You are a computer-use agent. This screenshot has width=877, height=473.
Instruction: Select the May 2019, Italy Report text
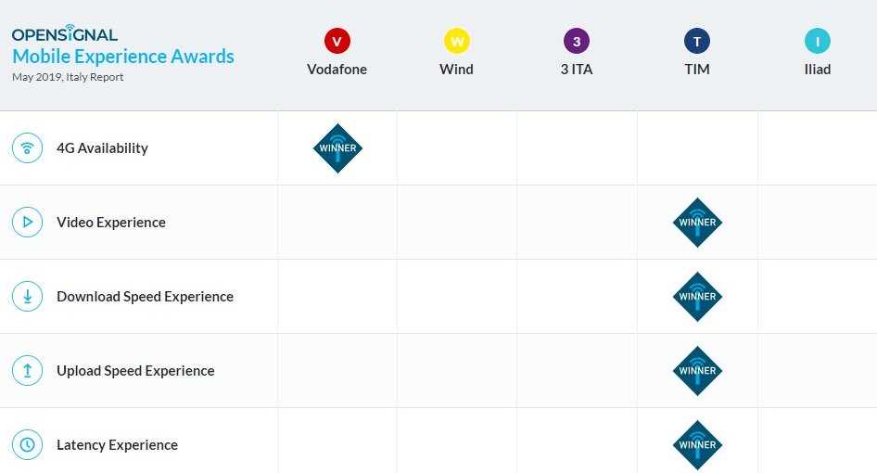[68, 77]
